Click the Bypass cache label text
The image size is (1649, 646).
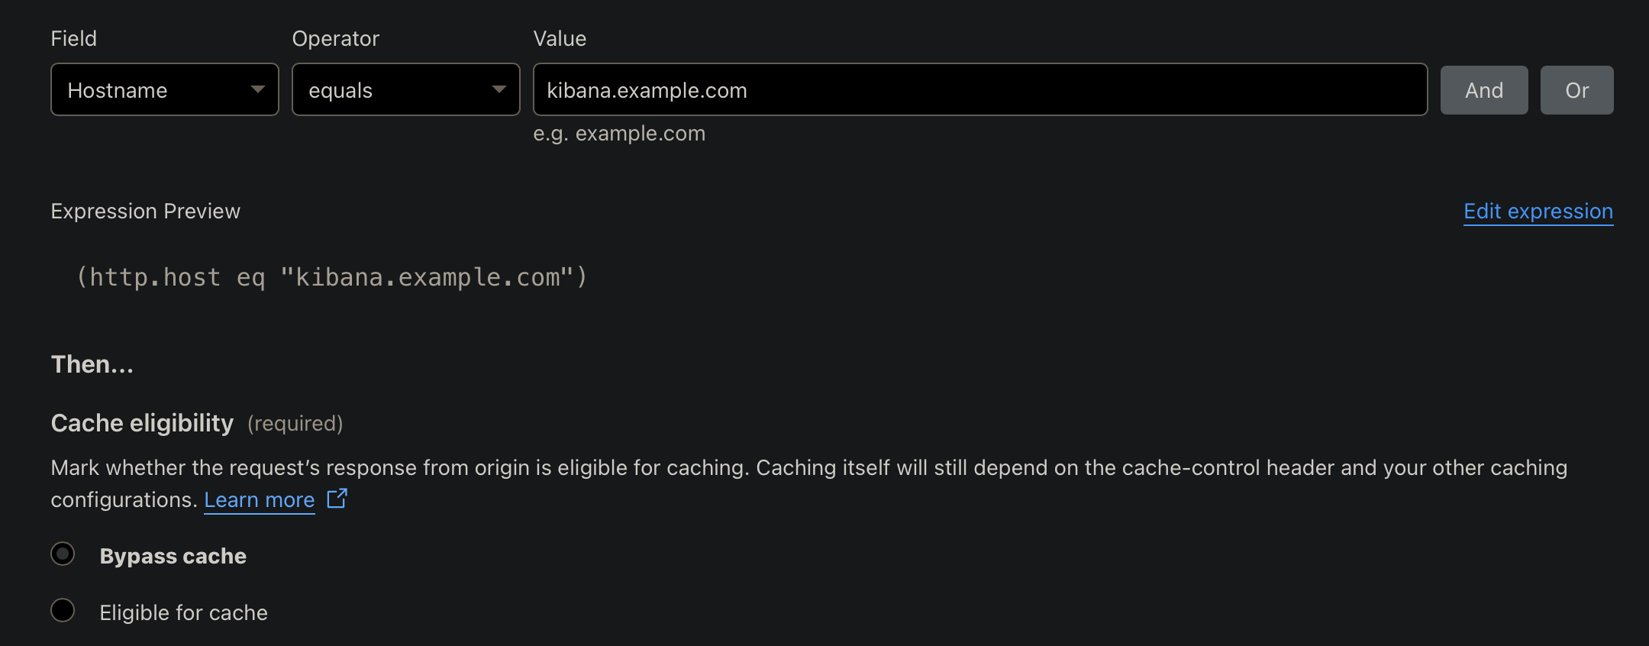[x=173, y=556]
